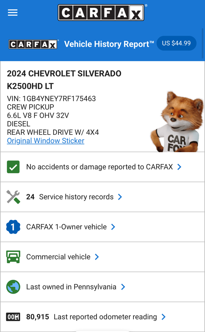This screenshot has height=332, width=205.
Task: Expand the Last owned in Pennsylvania chevron
Action: 123,287
